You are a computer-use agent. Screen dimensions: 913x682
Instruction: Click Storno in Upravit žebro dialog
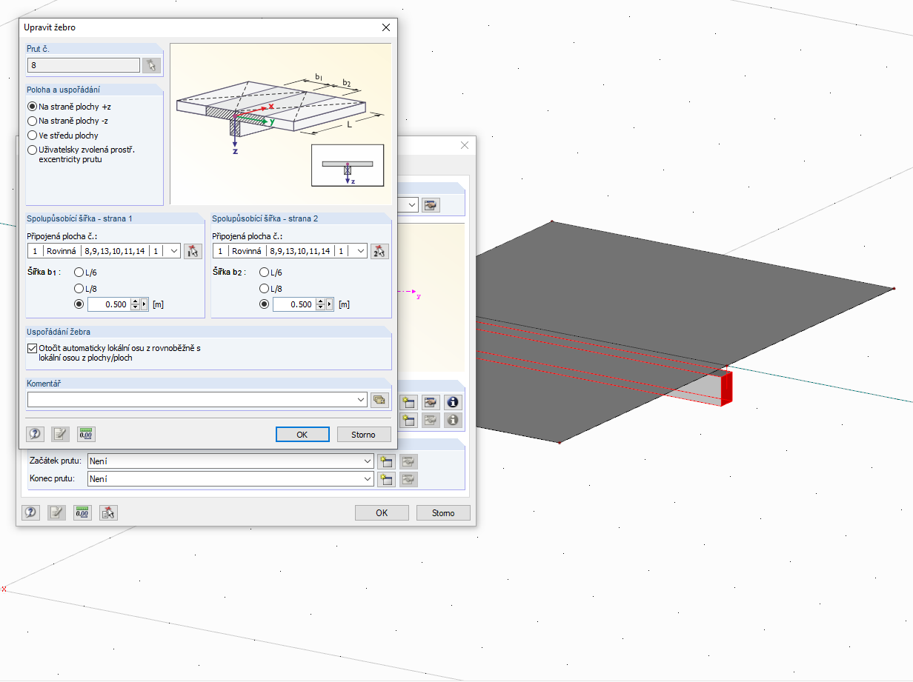pos(363,435)
